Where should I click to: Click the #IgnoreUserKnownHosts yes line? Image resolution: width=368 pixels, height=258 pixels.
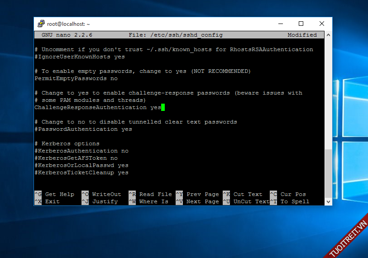pos(80,57)
